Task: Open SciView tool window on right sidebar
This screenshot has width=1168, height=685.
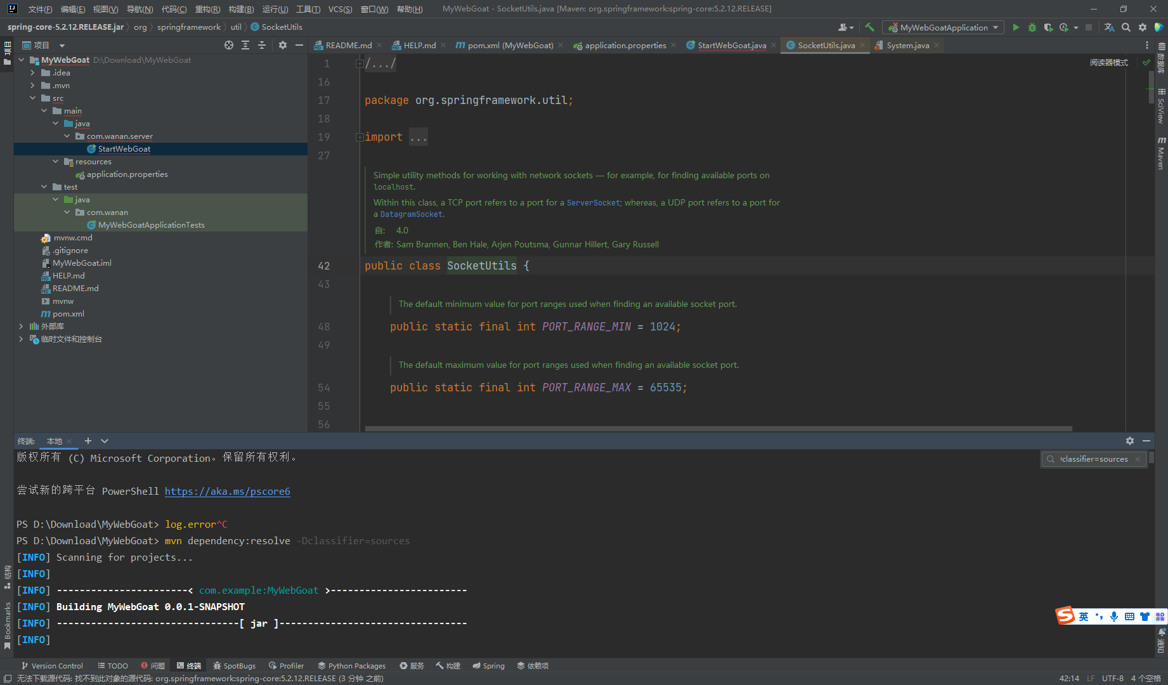Action: [1161, 106]
